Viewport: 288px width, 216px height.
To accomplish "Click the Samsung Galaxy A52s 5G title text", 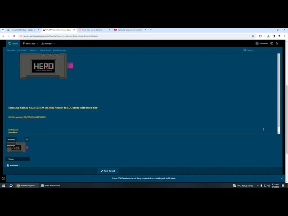I will (x=53, y=108).
